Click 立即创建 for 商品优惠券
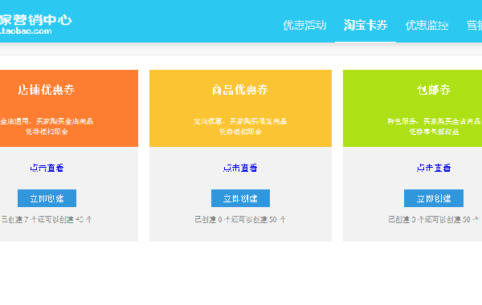 pos(240,198)
